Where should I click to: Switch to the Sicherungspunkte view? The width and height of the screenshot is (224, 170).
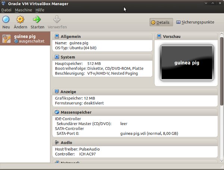[195, 22]
